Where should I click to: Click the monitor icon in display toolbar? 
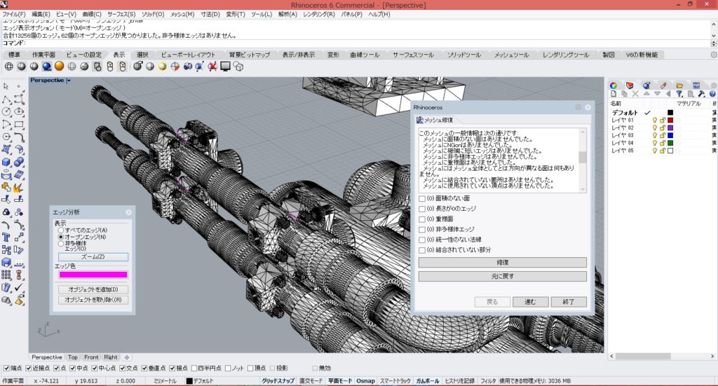tap(225, 67)
